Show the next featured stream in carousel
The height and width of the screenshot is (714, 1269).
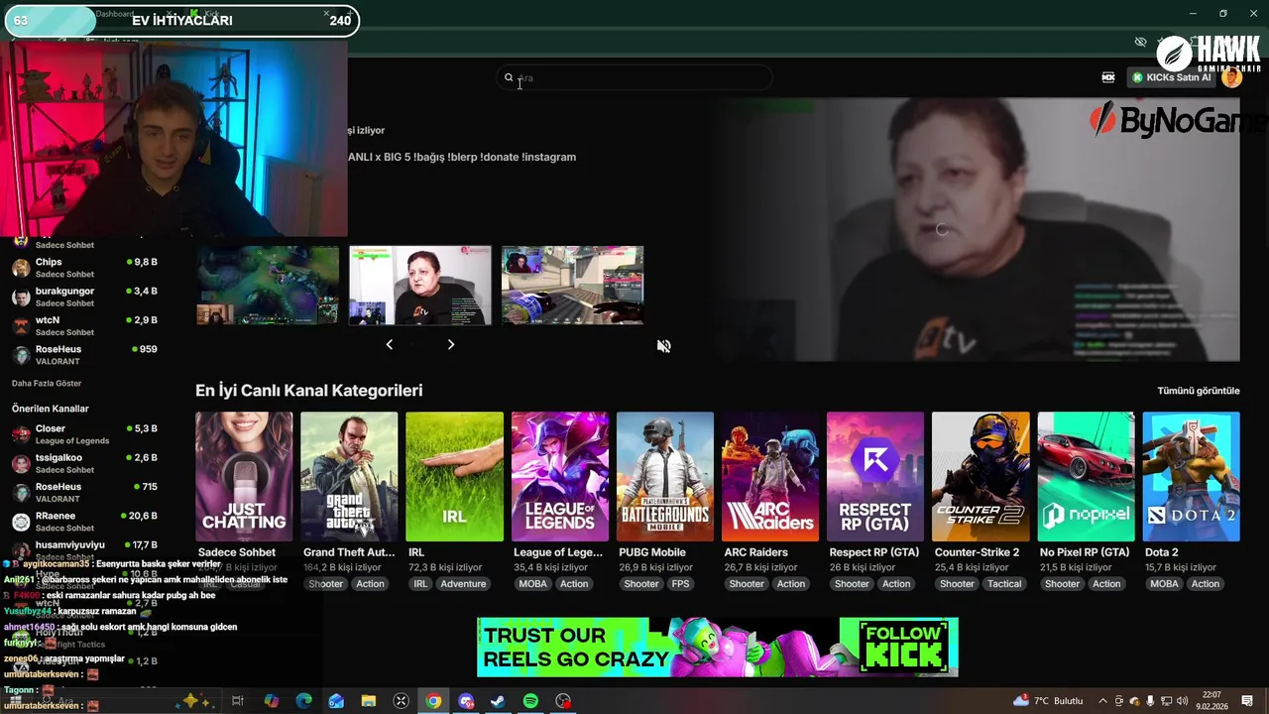(451, 344)
